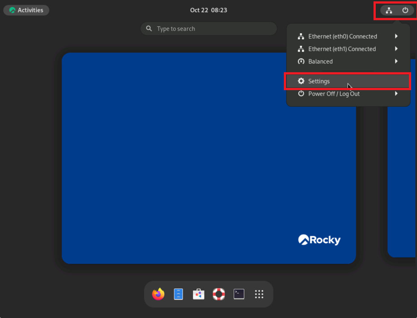Choose the Balanced menu entry
This screenshot has width=417, height=318.
coord(348,61)
